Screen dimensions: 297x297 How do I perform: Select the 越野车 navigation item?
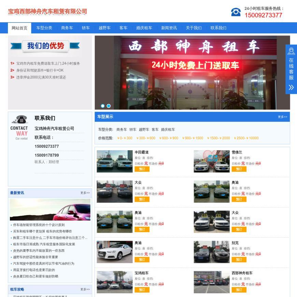[104, 28]
